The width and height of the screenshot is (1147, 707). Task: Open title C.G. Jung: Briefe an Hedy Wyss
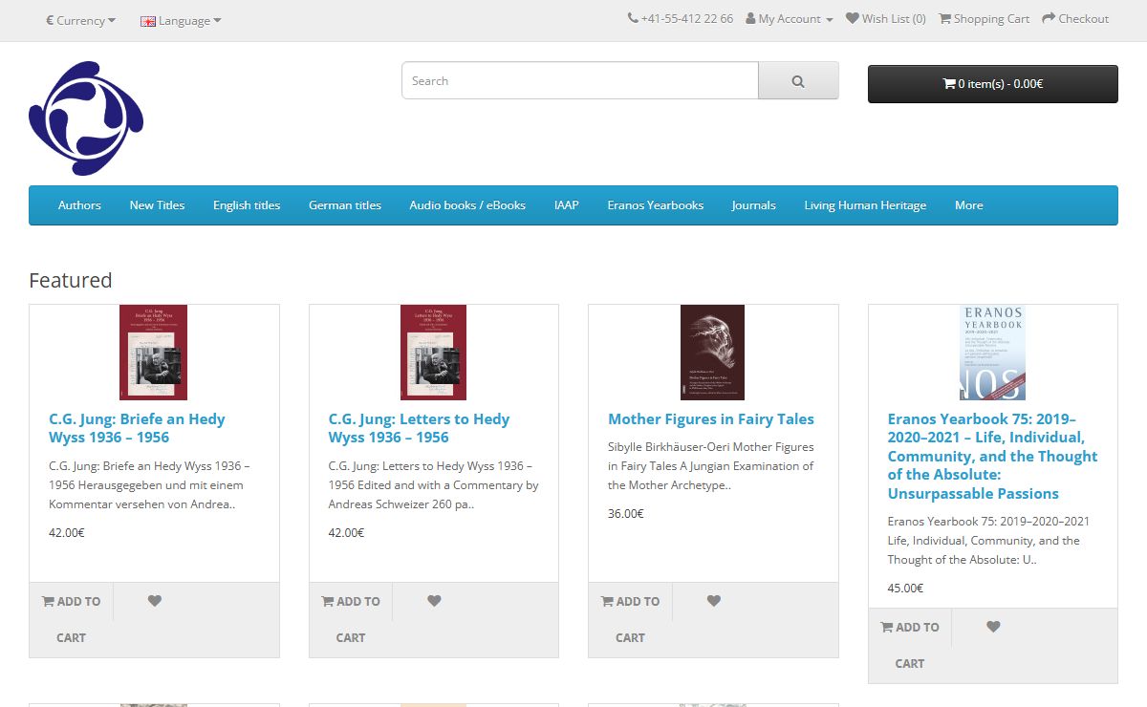coord(137,428)
